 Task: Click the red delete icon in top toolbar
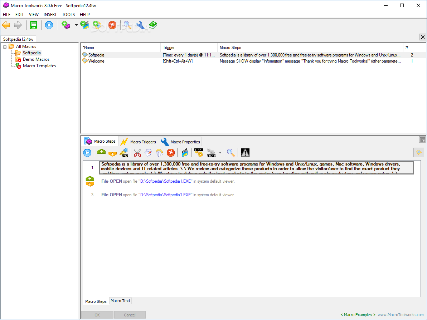(x=112, y=25)
